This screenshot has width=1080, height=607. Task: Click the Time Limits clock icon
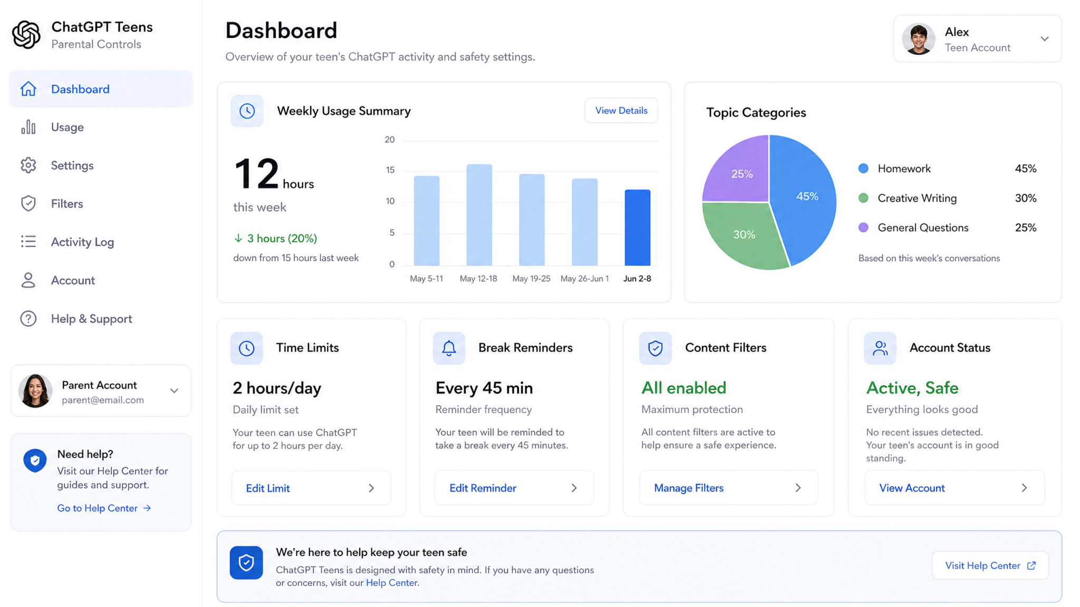click(x=246, y=348)
